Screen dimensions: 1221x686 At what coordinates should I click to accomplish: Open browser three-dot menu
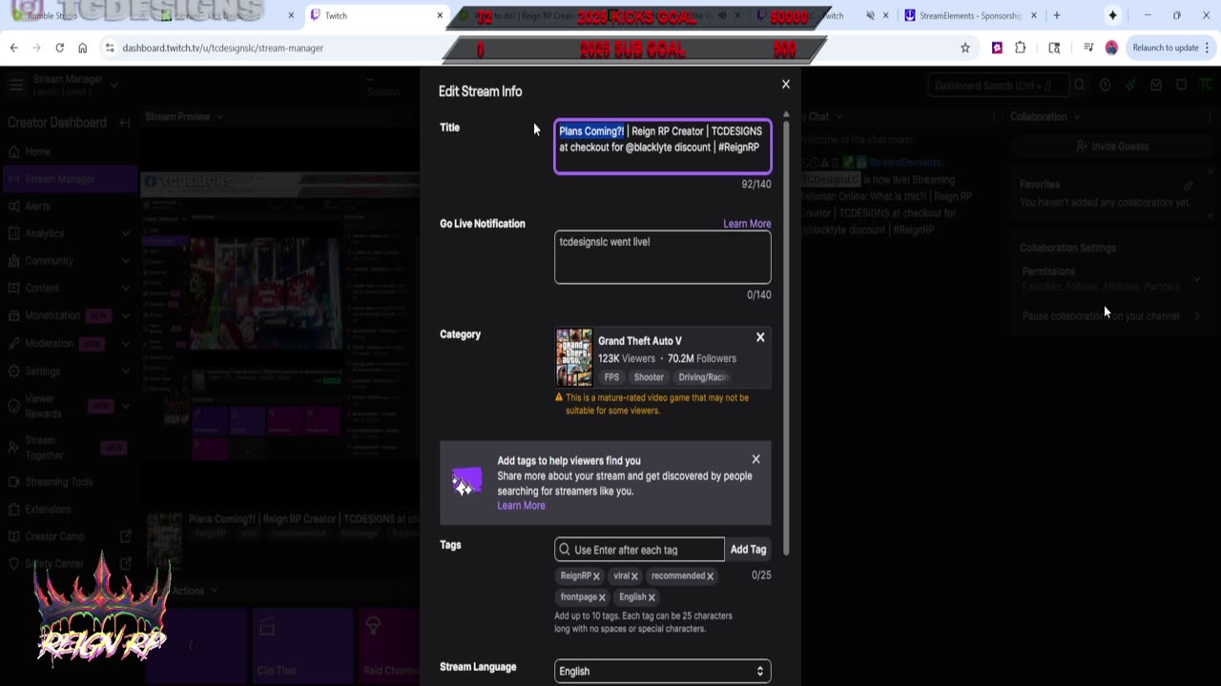click(1210, 48)
